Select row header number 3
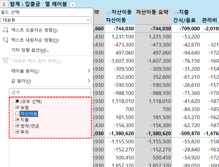 click(4, 4)
